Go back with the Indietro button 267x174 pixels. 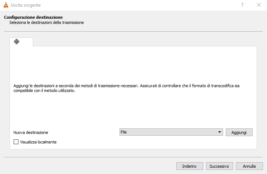pos(190,166)
